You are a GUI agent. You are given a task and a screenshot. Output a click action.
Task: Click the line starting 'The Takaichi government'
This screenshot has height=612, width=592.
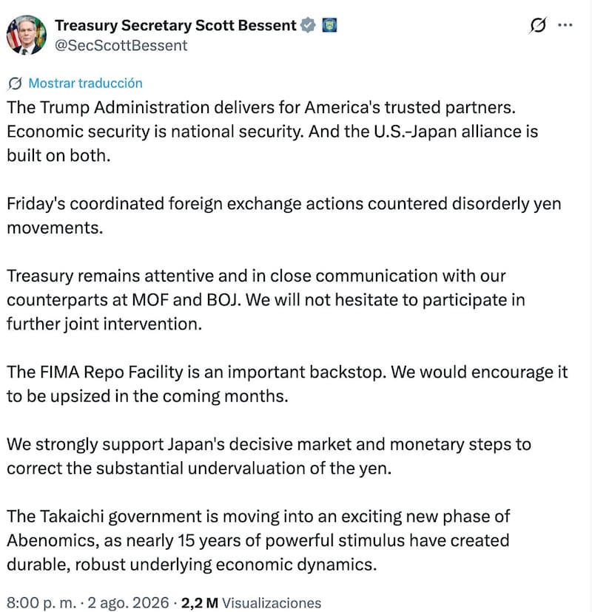[258, 517]
